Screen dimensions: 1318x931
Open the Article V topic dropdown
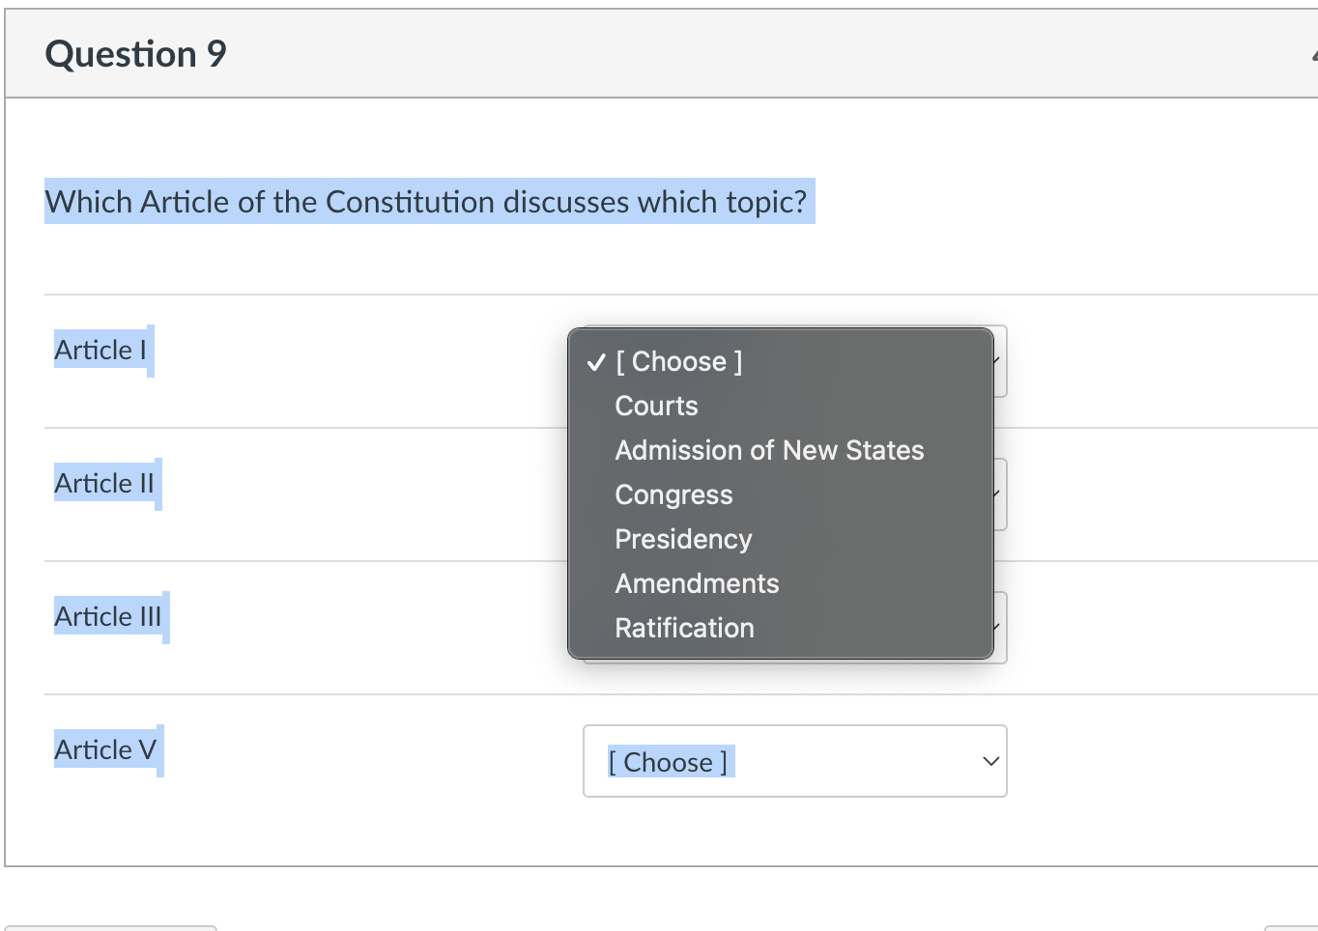pos(794,761)
